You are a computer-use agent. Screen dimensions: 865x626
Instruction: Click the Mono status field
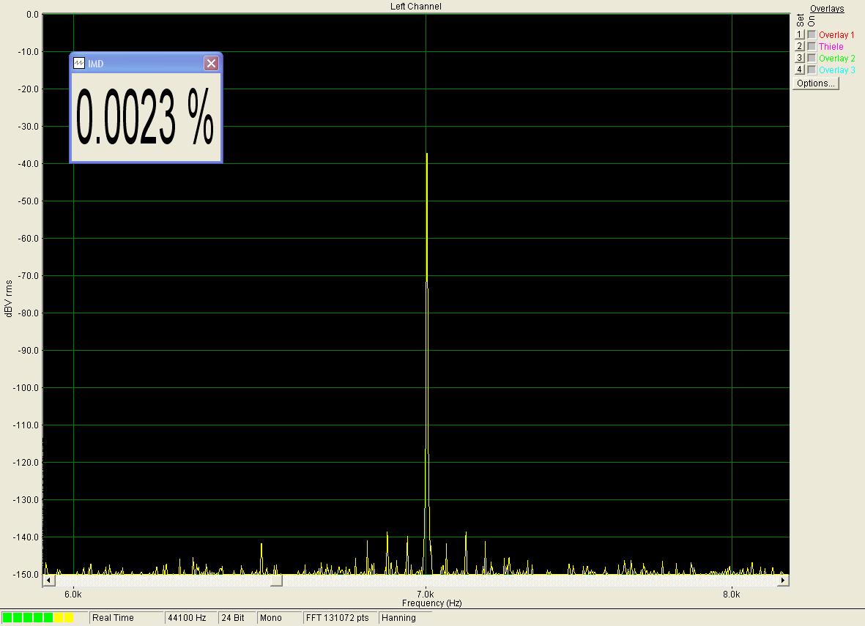pos(280,618)
